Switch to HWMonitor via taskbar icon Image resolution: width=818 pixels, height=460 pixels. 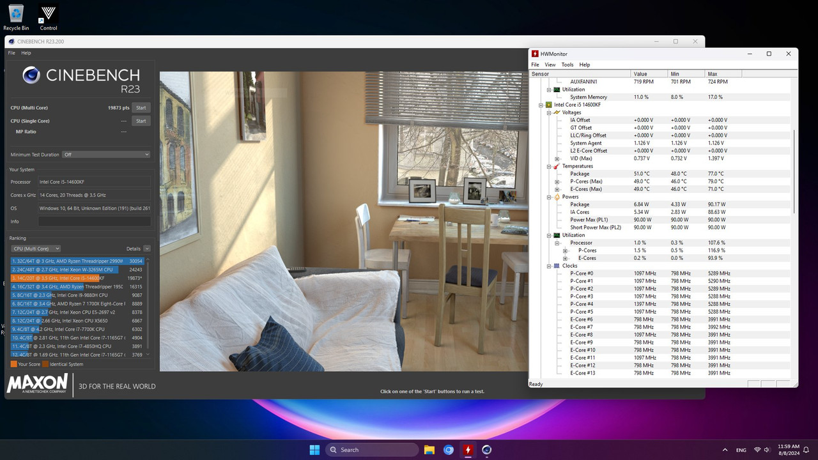pyautogui.click(x=468, y=450)
